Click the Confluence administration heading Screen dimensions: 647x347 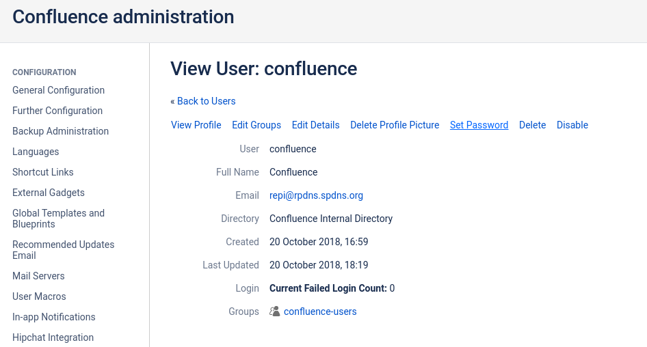point(123,17)
